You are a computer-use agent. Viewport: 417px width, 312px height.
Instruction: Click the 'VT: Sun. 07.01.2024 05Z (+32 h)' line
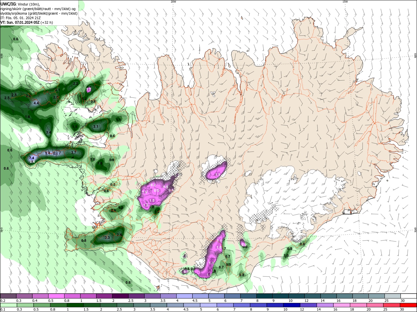pyautogui.click(x=27, y=22)
